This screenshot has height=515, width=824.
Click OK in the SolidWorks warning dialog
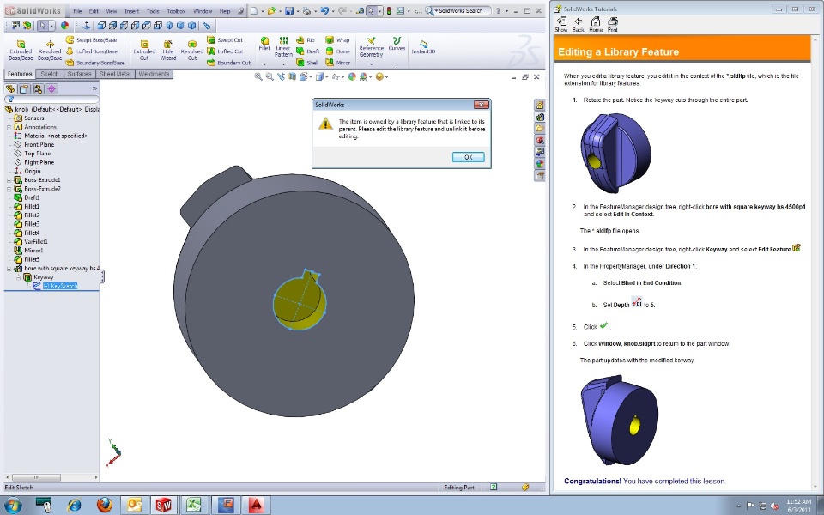point(469,157)
